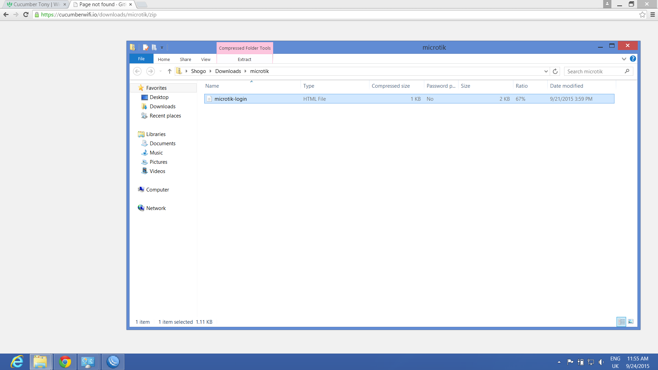Open Explorer Help question mark

click(x=633, y=59)
